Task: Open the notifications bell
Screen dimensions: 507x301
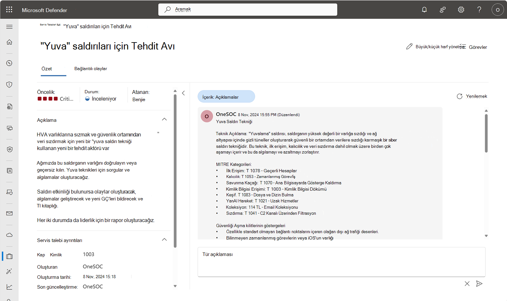Action: coord(424,10)
